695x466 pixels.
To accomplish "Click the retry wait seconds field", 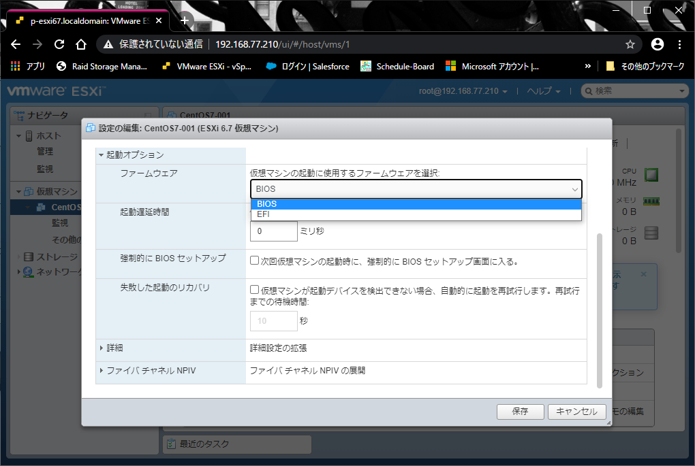I will pos(273,321).
